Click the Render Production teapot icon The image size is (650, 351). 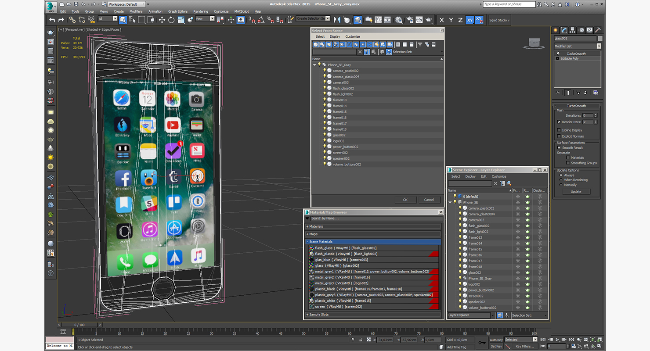point(429,20)
